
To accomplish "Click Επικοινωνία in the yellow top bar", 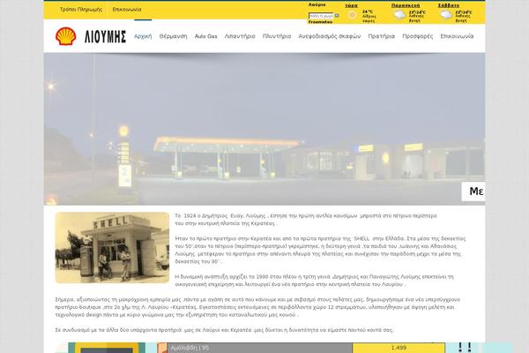I will coord(127,10).
